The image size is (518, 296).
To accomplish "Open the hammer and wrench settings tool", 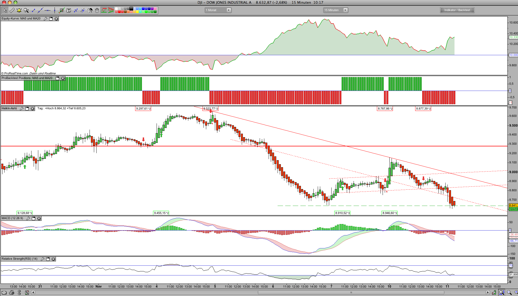I will click(x=90, y=10).
